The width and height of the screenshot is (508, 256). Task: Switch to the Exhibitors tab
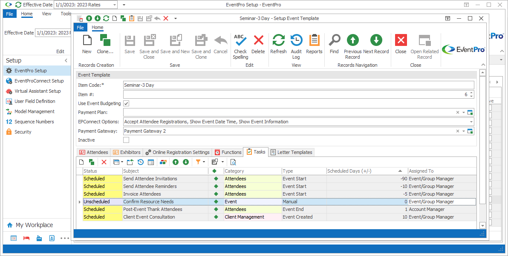tap(127, 152)
